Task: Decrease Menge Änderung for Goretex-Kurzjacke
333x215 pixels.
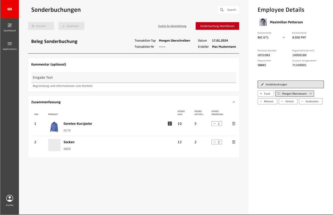Action: [215, 124]
